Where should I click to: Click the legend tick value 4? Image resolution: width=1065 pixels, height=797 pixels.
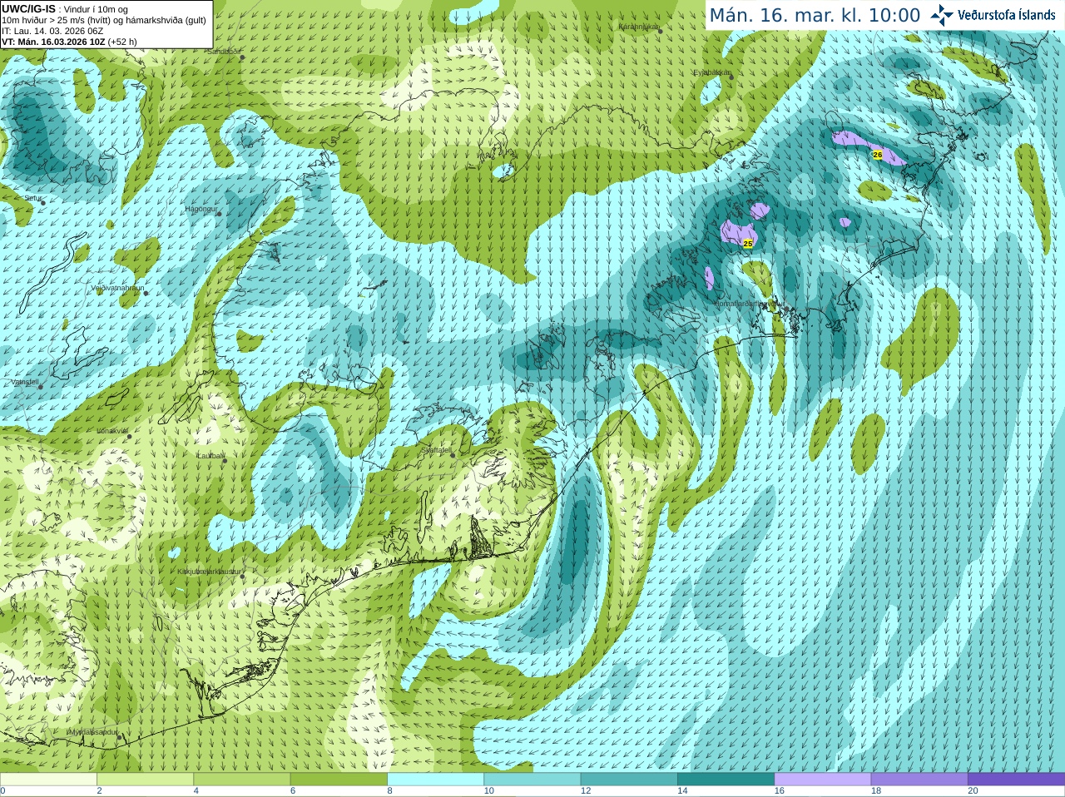(196, 791)
